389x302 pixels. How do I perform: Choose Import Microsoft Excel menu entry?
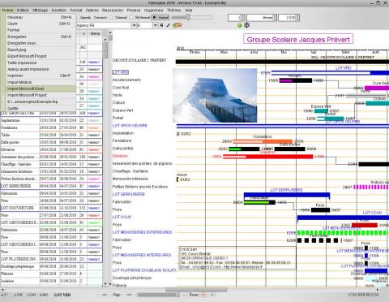pyautogui.click(x=41, y=88)
